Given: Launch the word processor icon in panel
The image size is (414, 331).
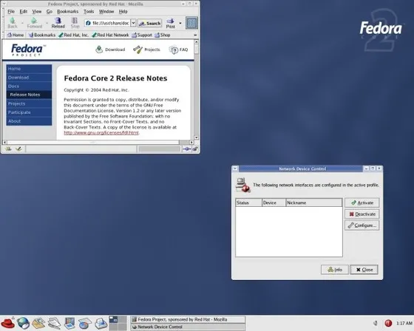Looking at the screenshot, I should pyautogui.click(x=55, y=323).
